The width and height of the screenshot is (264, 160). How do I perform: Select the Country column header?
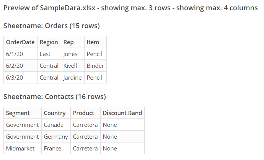55,113
